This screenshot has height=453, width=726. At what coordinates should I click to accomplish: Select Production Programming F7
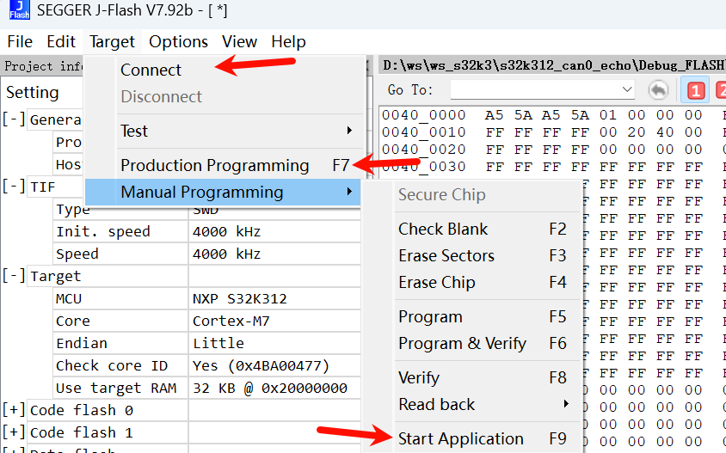click(224, 165)
